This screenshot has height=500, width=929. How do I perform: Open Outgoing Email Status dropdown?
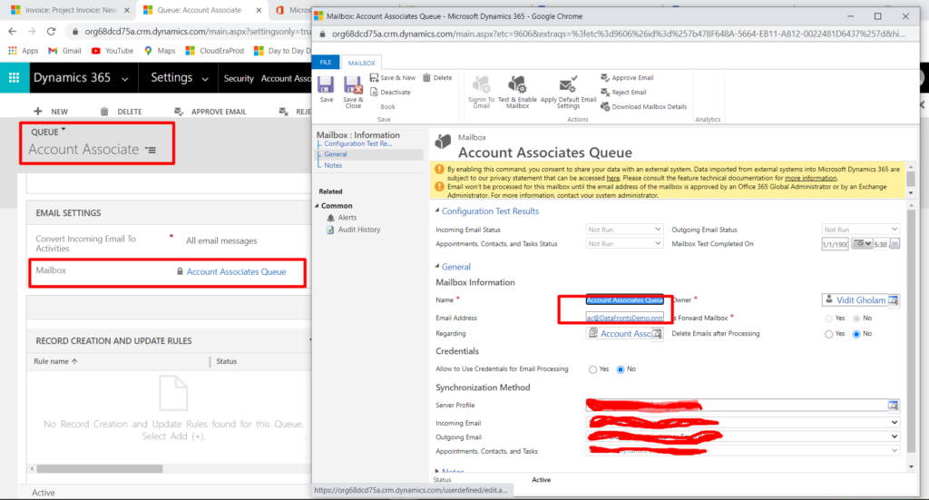pyautogui.click(x=861, y=230)
